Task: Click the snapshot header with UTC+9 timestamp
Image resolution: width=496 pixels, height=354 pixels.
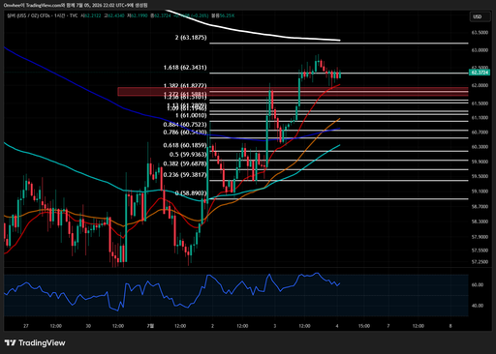Action: [x=76, y=6]
